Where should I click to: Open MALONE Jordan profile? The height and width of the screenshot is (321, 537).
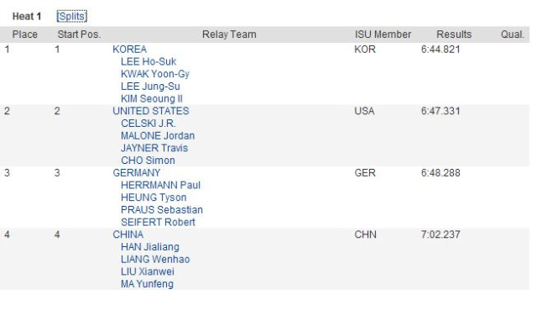(x=158, y=136)
